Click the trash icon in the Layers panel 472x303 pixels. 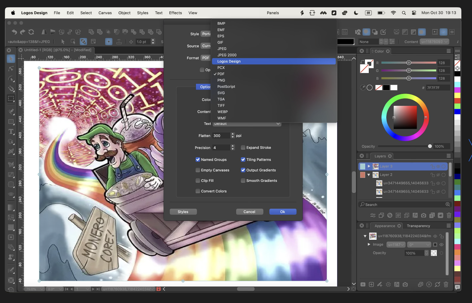pos(449,215)
